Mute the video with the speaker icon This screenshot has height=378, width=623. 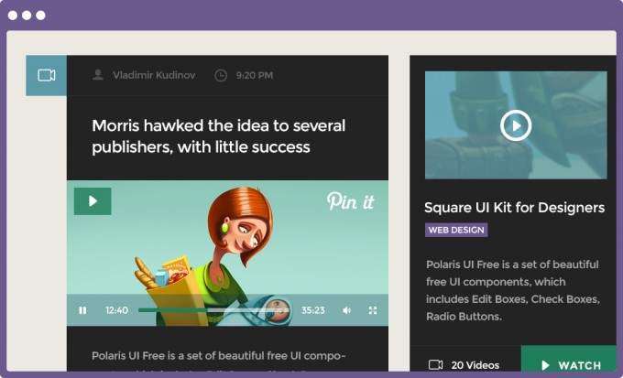click(x=347, y=310)
